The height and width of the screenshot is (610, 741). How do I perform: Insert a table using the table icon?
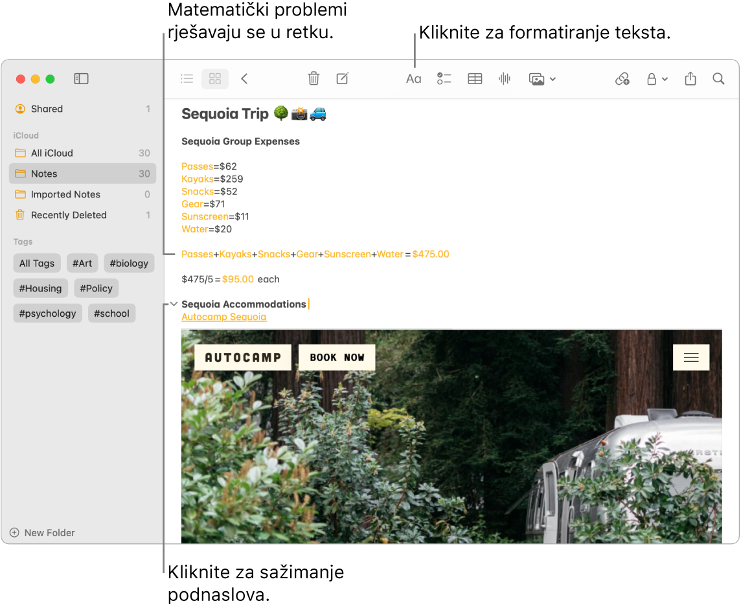475,78
